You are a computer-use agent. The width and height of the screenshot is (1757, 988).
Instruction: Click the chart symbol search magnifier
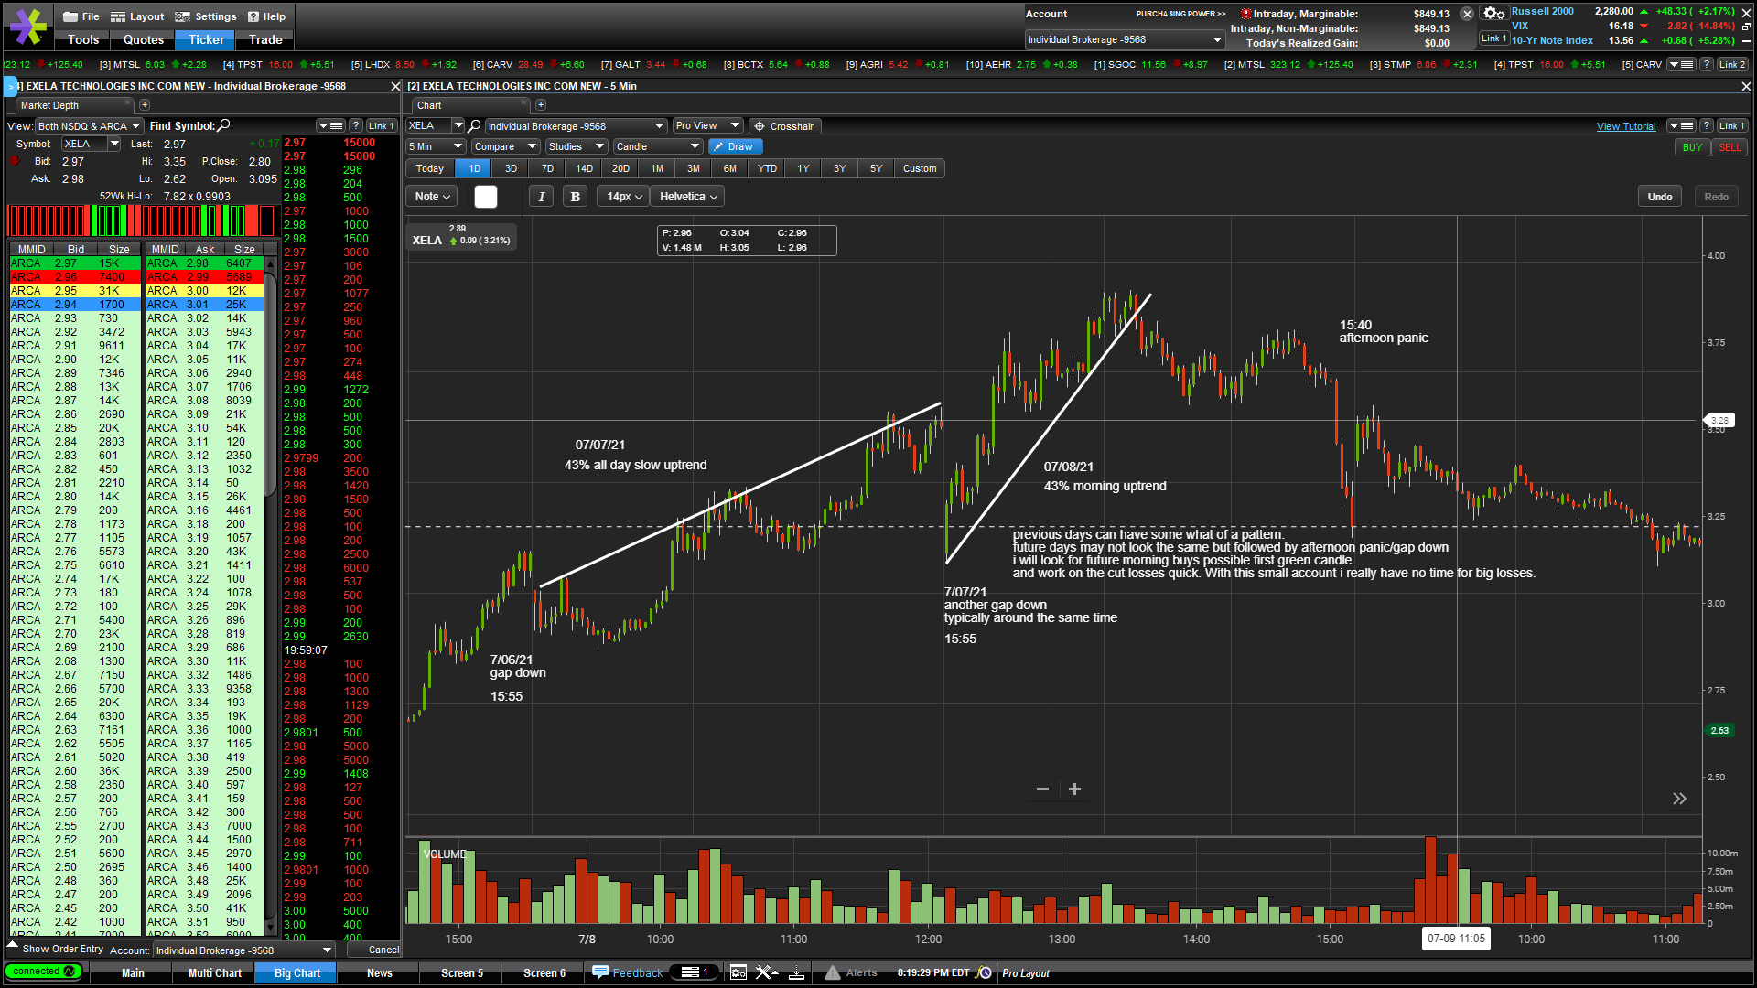coord(474,126)
